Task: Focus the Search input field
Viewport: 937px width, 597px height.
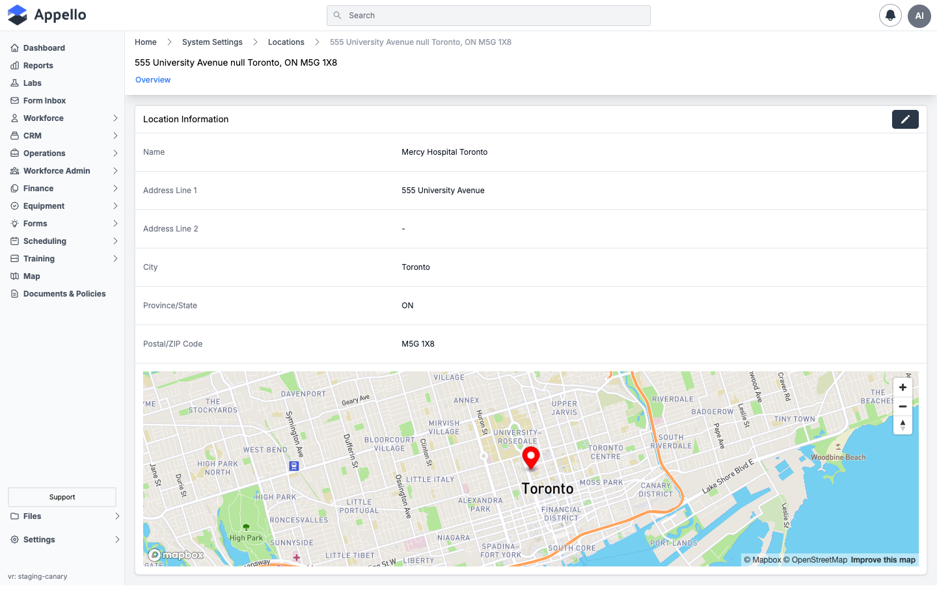Action: (x=489, y=16)
